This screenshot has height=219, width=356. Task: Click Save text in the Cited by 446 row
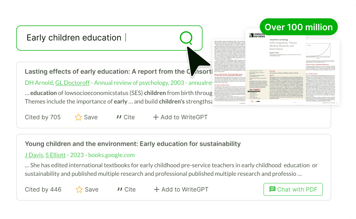coord(91,189)
